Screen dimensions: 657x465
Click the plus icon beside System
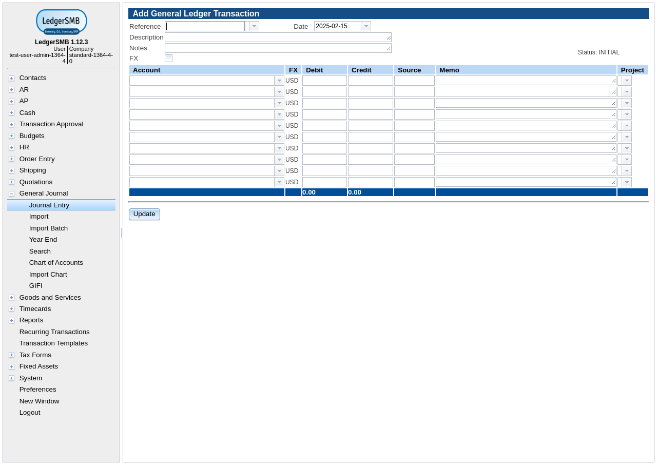[x=11, y=378]
